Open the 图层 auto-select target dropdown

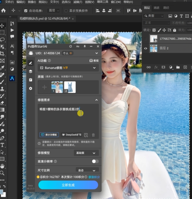pyautogui.click(x=54, y=11)
